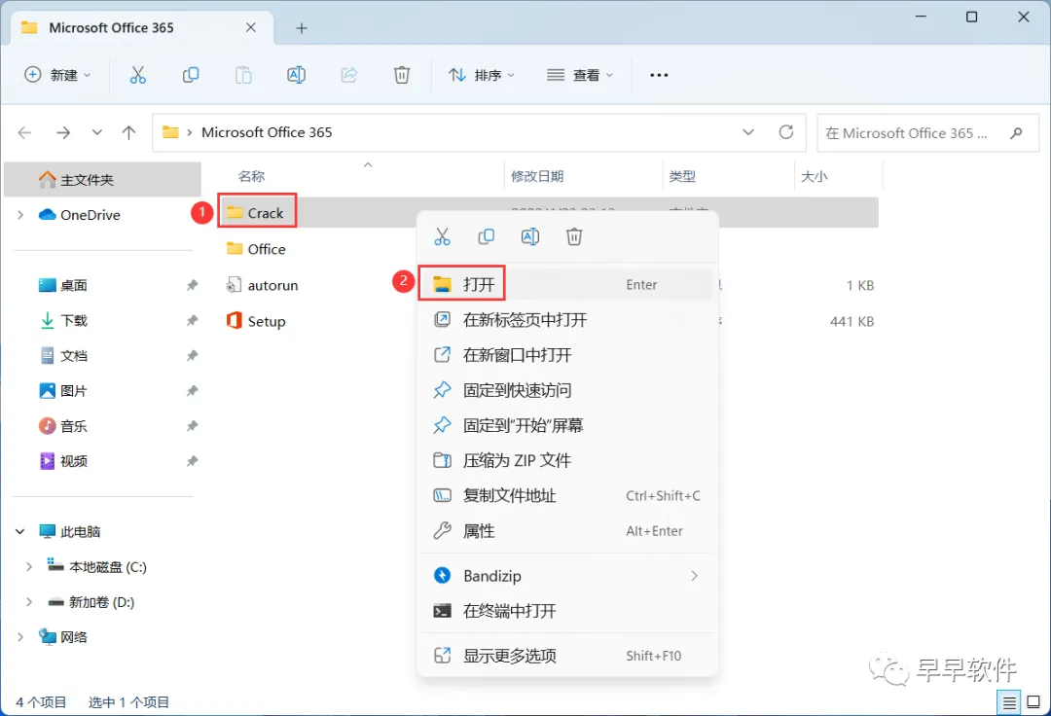Click the context menu Delete trash icon
The image size is (1051, 716).
point(574,236)
